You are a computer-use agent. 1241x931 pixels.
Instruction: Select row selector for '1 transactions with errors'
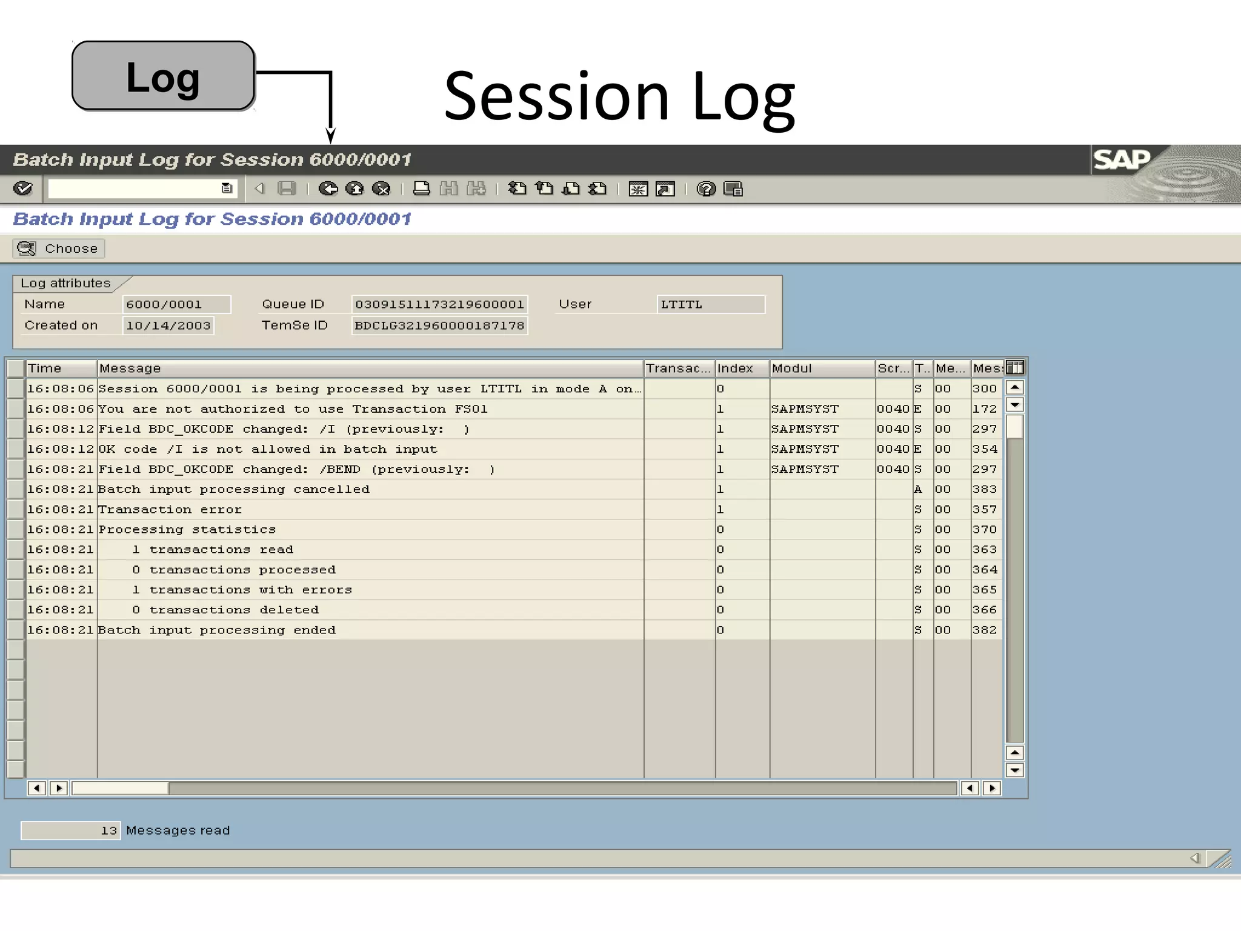tap(16, 590)
